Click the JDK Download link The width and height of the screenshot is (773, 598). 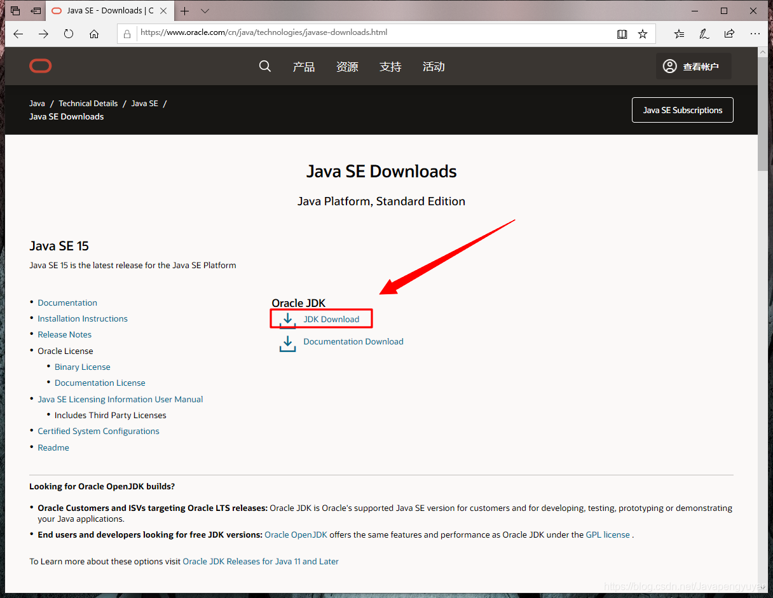(331, 319)
